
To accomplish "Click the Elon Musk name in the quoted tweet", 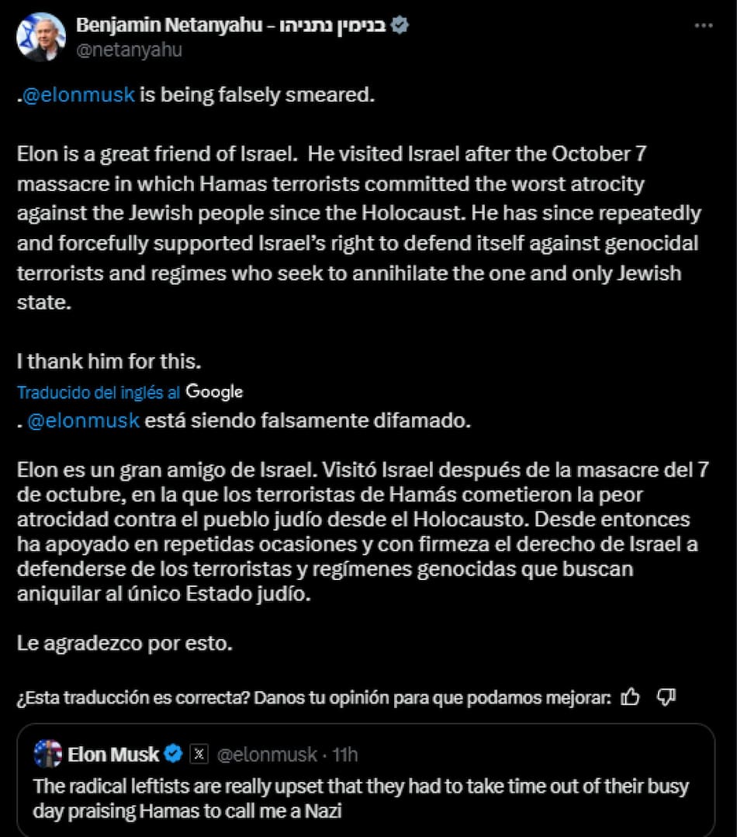I will [113, 754].
